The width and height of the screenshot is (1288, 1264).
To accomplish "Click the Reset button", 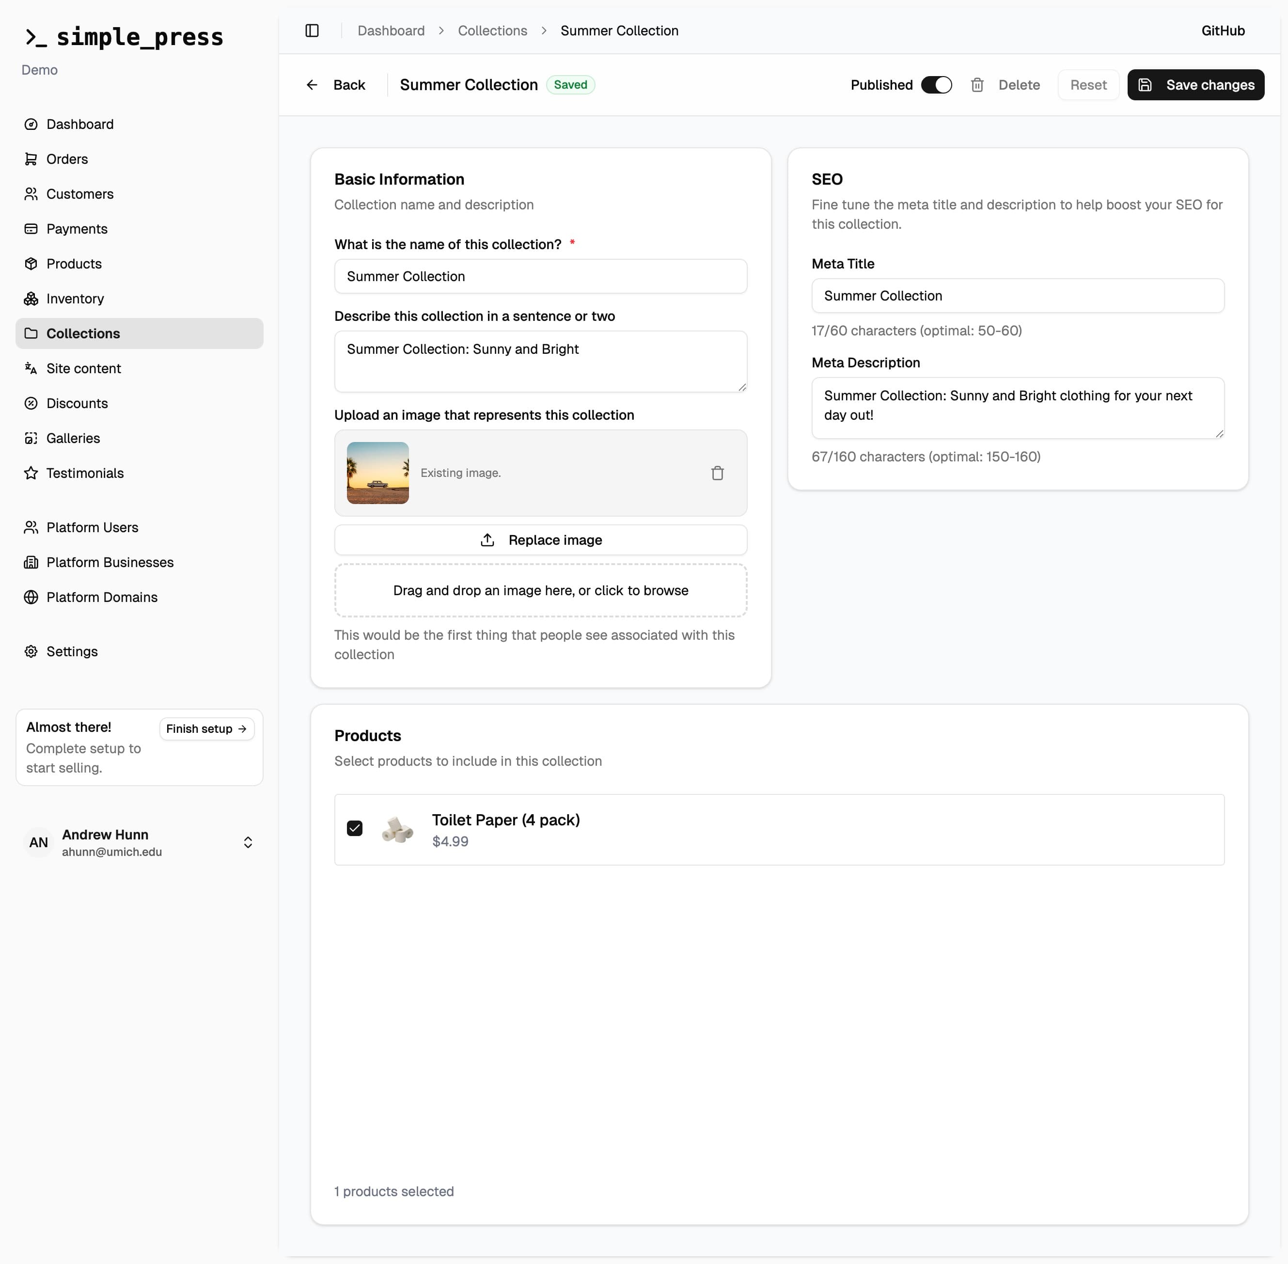I will [1088, 85].
